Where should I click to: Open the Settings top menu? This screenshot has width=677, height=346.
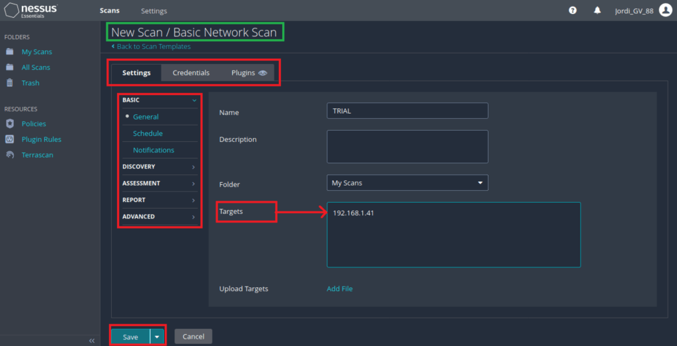tap(153, 11)
